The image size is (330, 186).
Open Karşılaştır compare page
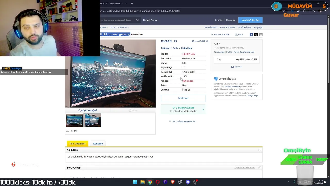point(258,27)
